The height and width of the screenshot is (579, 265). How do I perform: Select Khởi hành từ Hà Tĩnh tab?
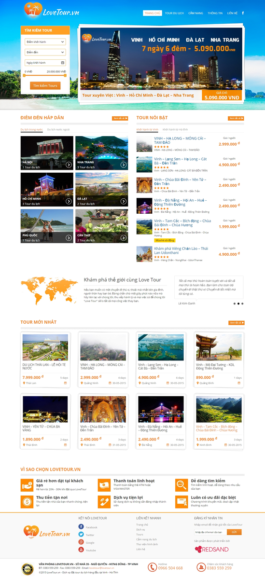(x=175, y=129)
